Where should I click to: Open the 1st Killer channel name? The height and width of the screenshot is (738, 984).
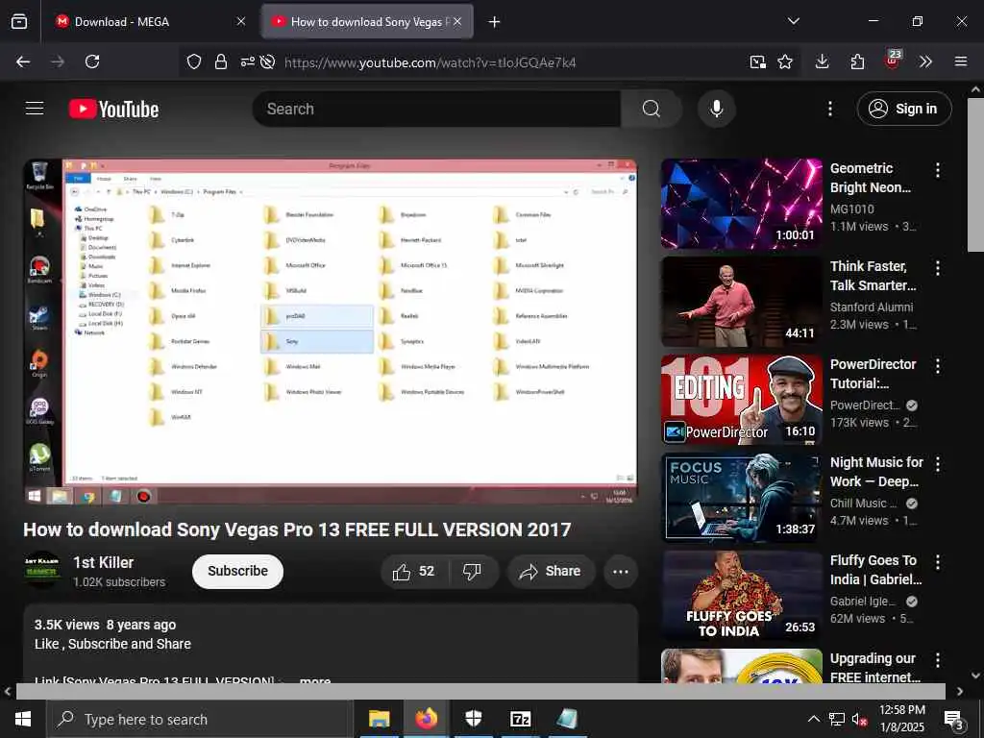[103, 562]
